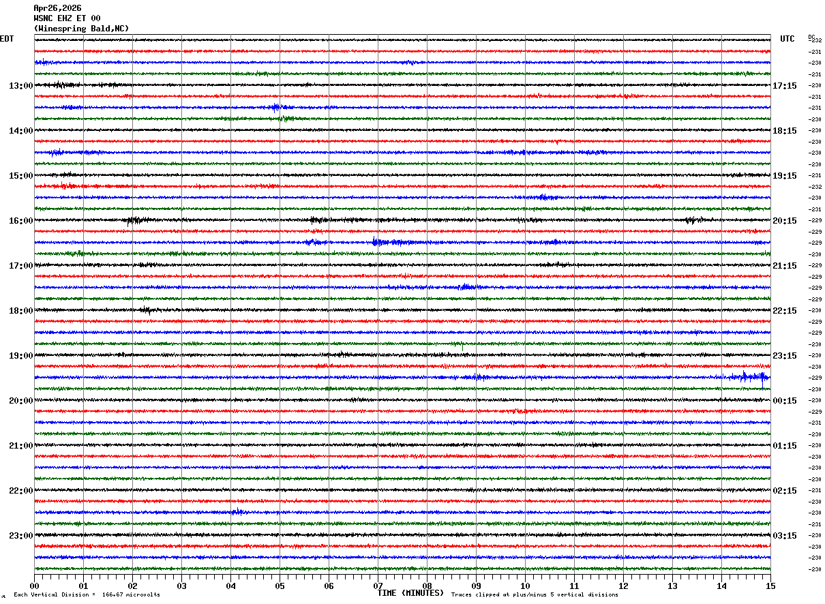Select the 14:00 EDT row label
This screenshot has width=825, height=604.
21,131
